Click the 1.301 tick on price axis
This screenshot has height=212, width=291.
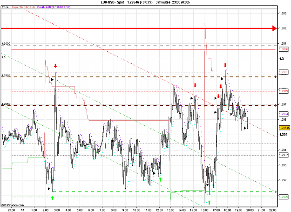pos(283,44)
